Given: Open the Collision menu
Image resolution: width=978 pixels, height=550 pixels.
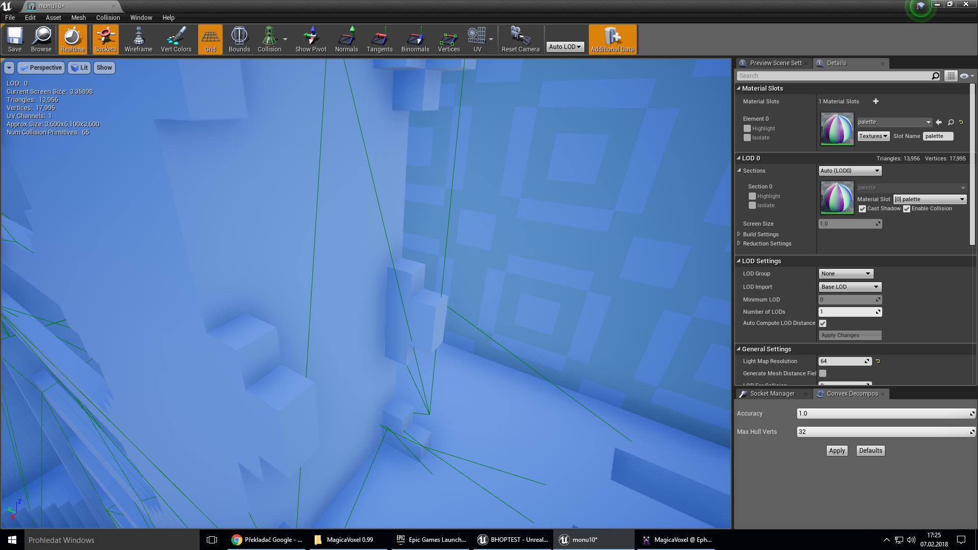Looking at the screenshot, I should 108,17.
